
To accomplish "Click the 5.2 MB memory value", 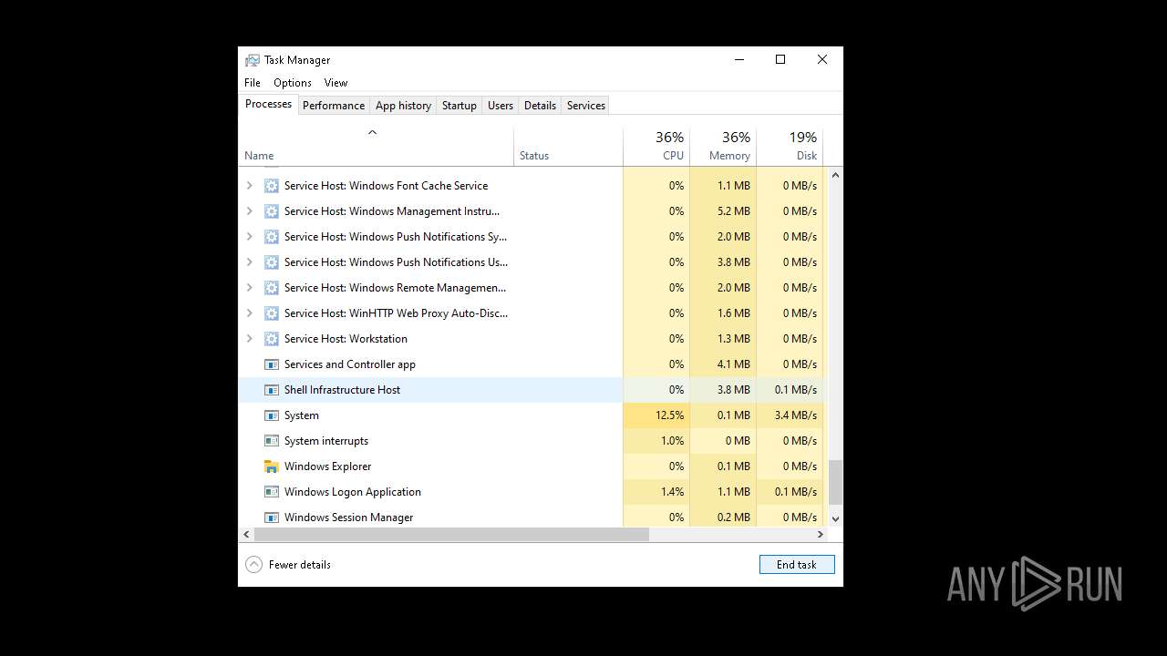I will pos(733,211).
